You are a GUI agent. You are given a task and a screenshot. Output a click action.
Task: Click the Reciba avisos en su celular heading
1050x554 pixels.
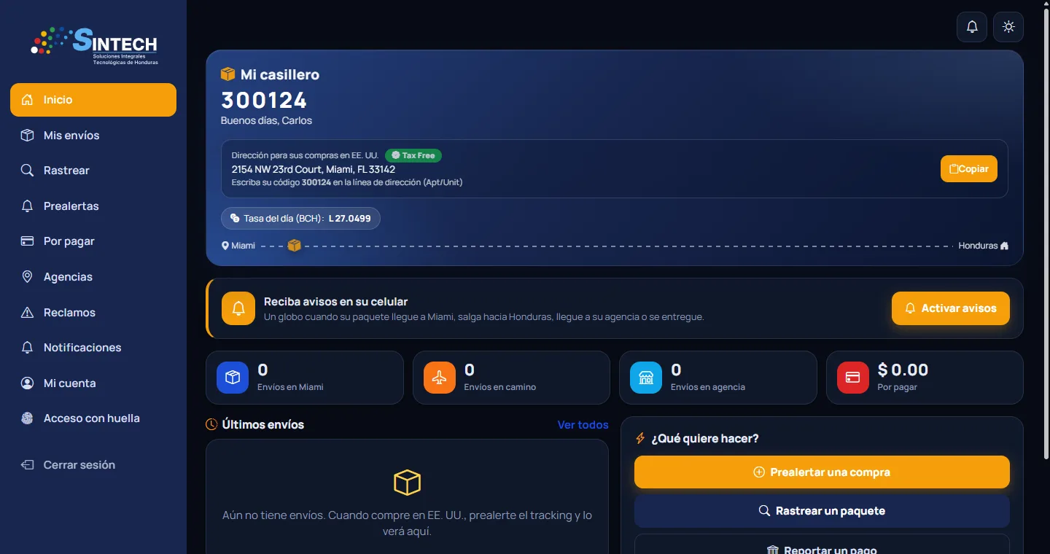(x=335, y=302)
